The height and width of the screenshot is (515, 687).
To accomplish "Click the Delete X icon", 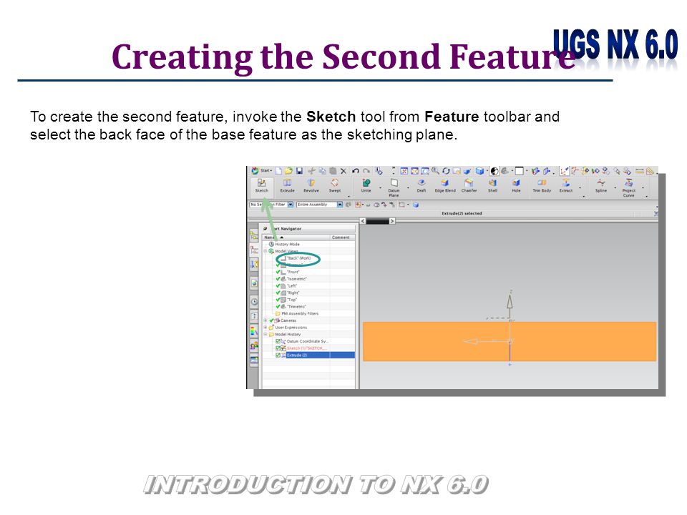I will coord(343,171).
